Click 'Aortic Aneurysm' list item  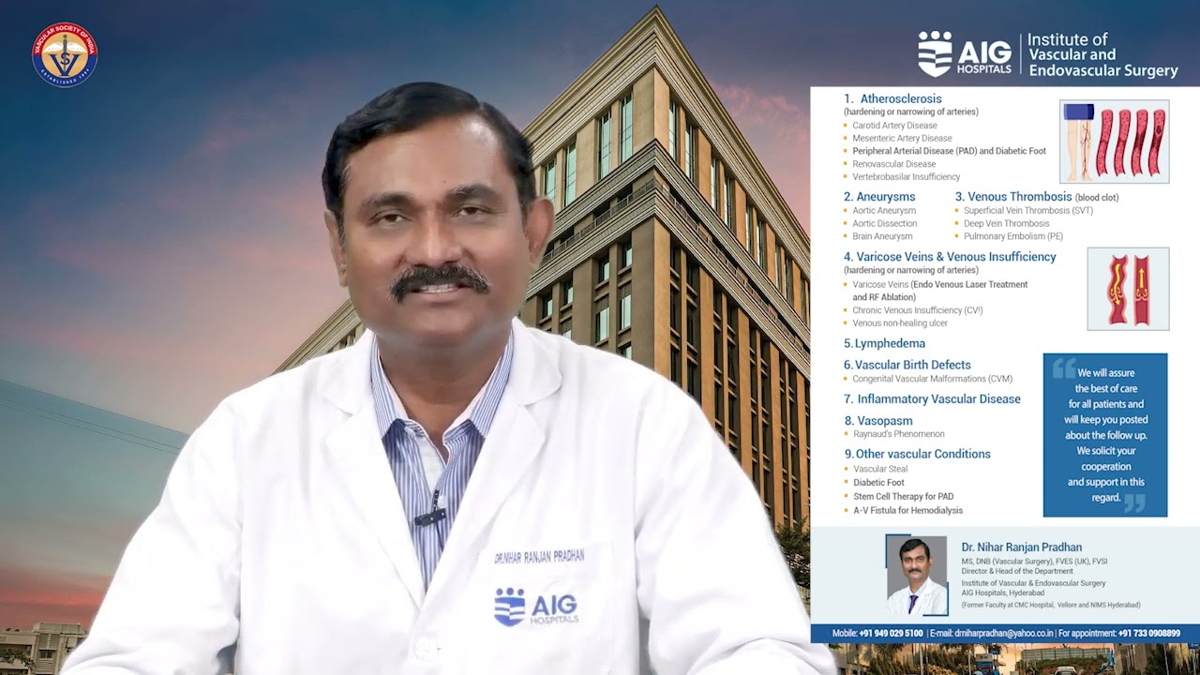pyautogui.click(x=884, y=211)
